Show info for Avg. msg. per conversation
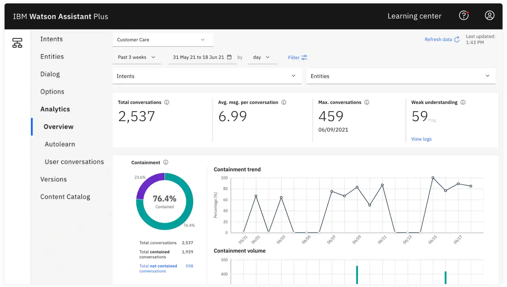 tap(284, 102)
